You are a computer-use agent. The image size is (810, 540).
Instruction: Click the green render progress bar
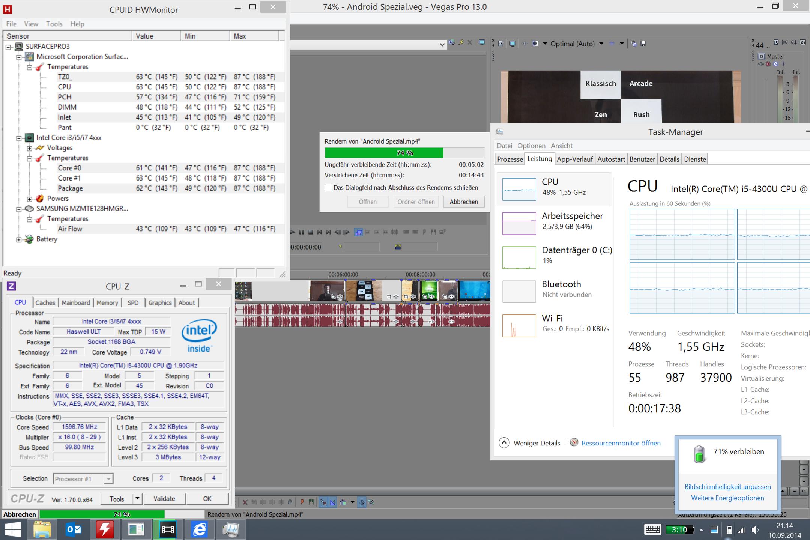click(x=384, y=153)
